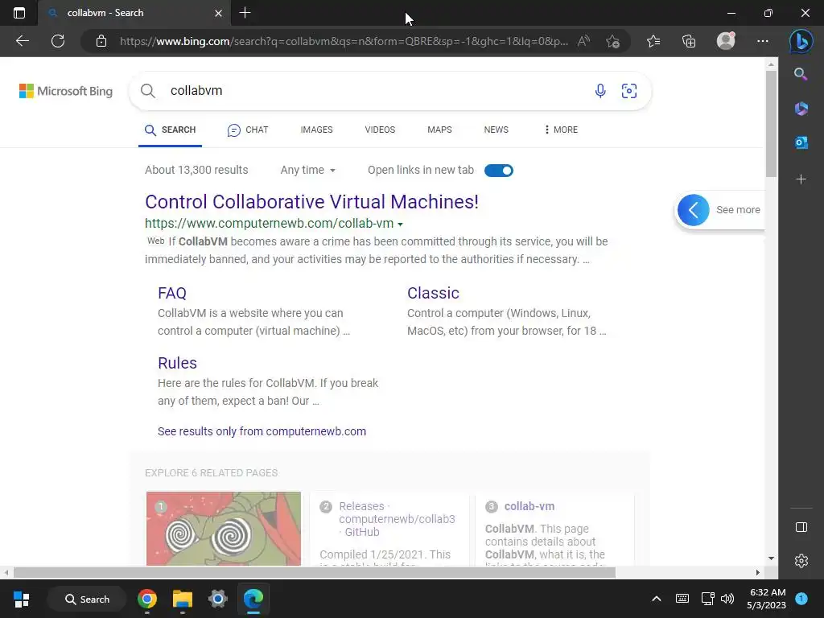Viewport: 824px width, 618px height.
Task: Switch to the IMAGES tab
Action: 316,130
